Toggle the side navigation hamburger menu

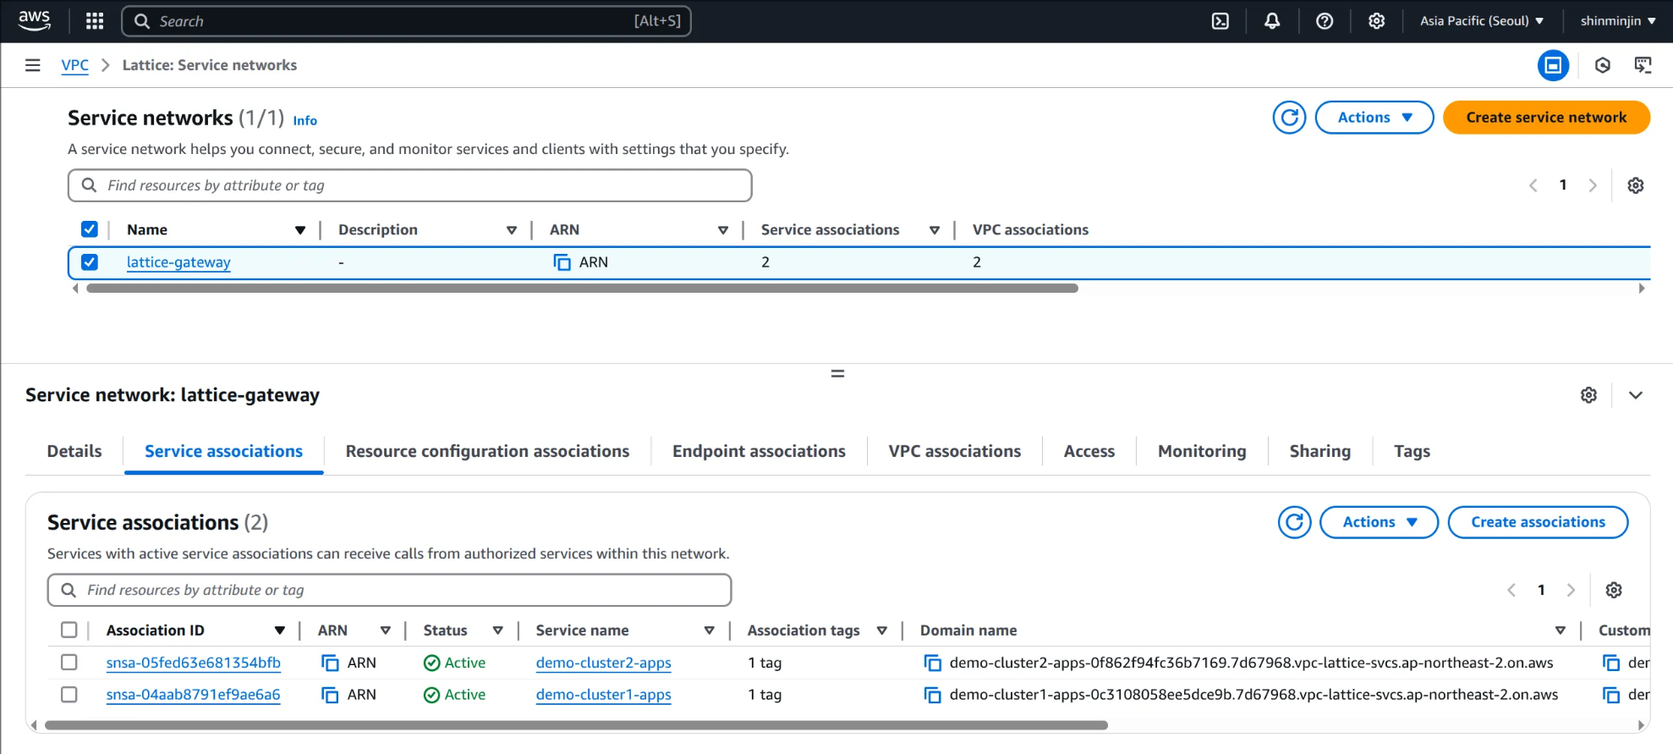(33, 65)
